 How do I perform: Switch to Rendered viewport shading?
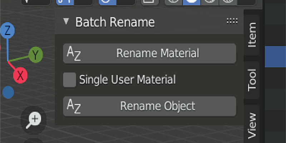point(228,3)
